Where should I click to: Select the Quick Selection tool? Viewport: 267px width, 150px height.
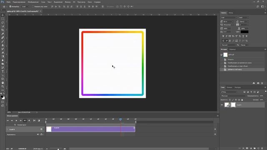pos(3,26)
